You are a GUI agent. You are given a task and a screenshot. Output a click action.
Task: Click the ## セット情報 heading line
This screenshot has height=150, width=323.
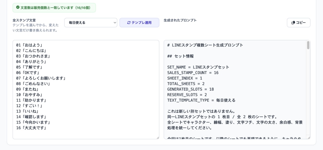pyautogui.click(x=180, y=56)
